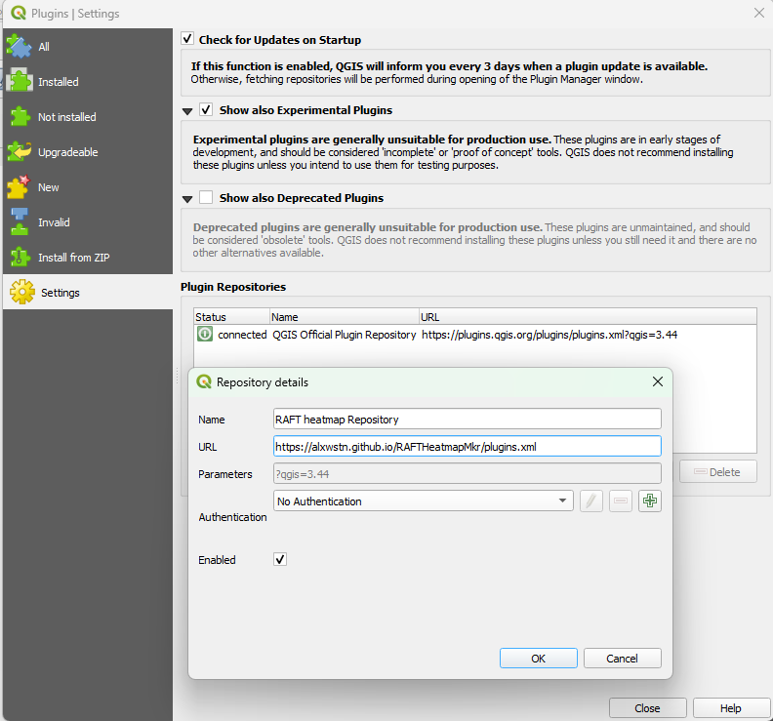Screen dimensions: 773x721
Task: Click the Install from ZIP icon
Action: coord(20,258)
